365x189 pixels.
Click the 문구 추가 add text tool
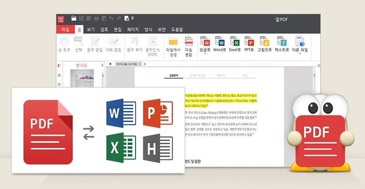coord(135,44)
